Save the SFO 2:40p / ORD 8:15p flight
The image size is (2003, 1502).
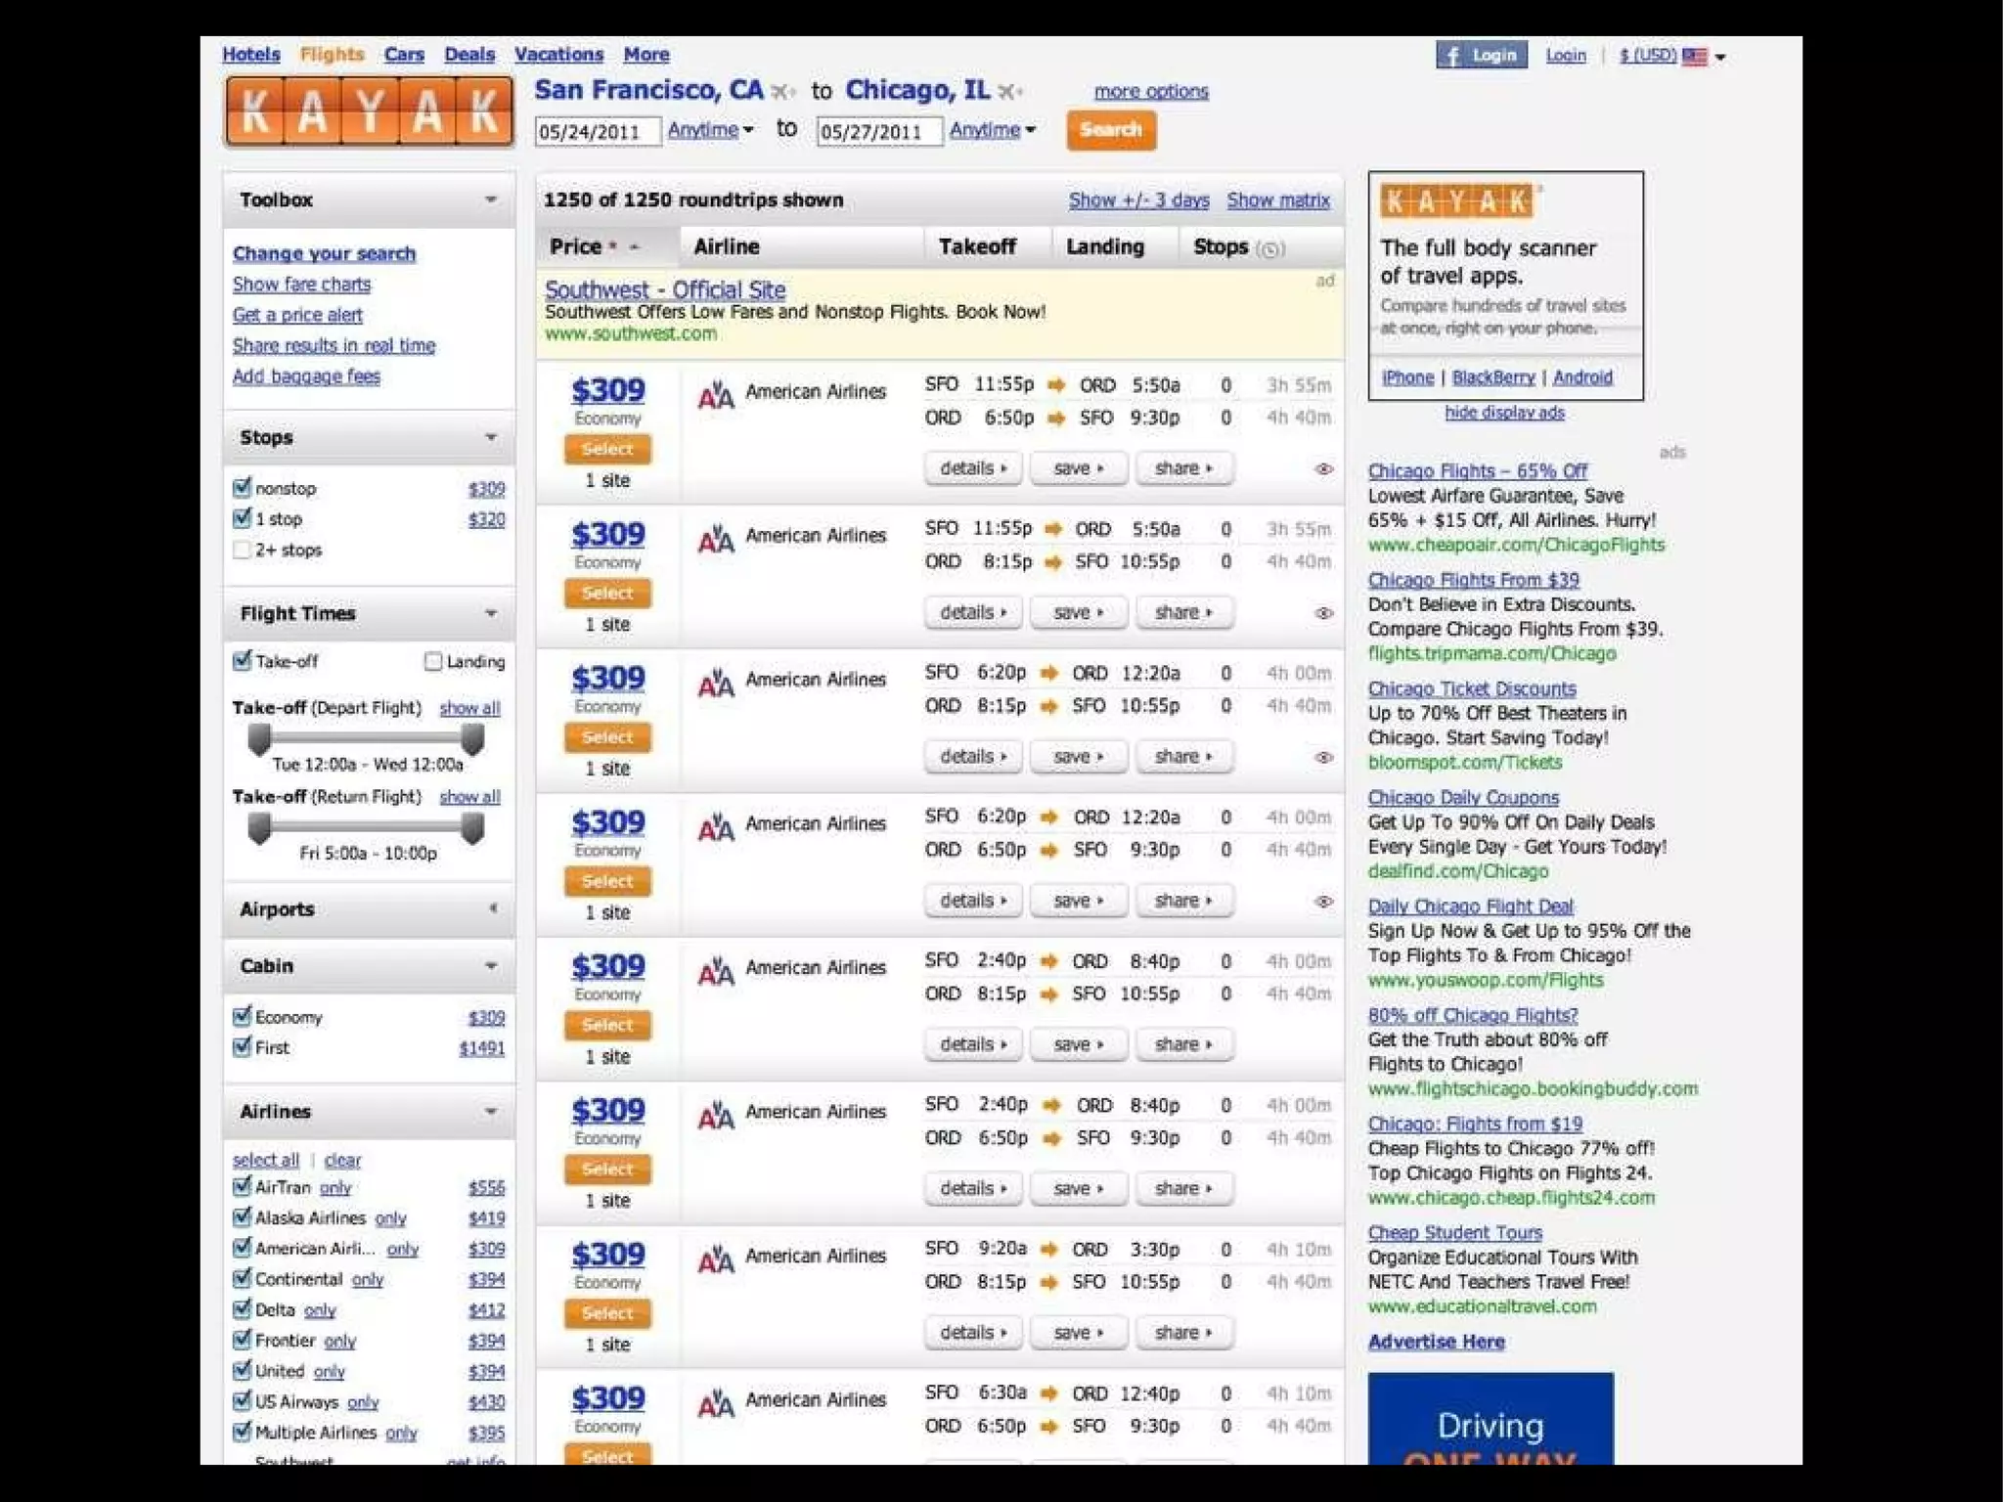pyautogui.click(x=1079, y=1044)
